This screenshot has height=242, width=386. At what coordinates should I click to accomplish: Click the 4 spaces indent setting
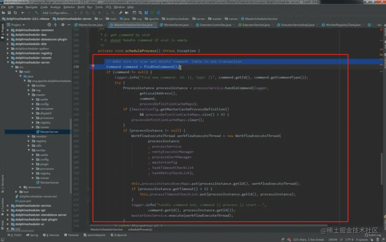click(x=362, y=240)
